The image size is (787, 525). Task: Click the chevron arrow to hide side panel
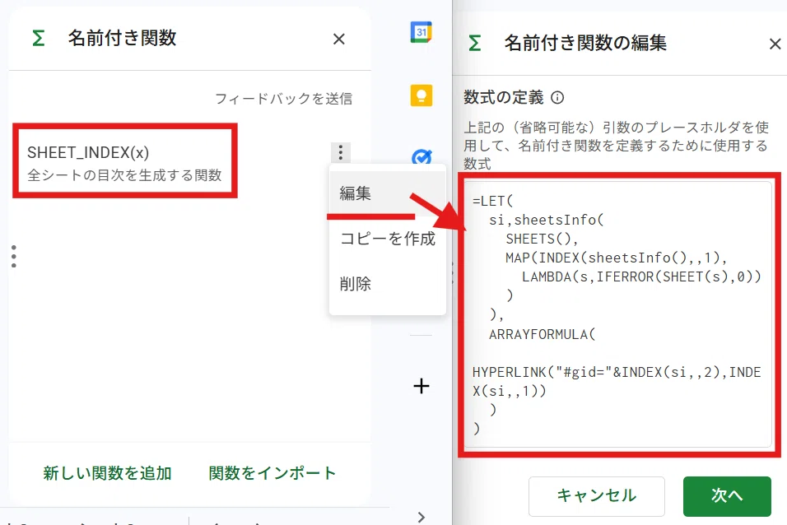(421, 517)
